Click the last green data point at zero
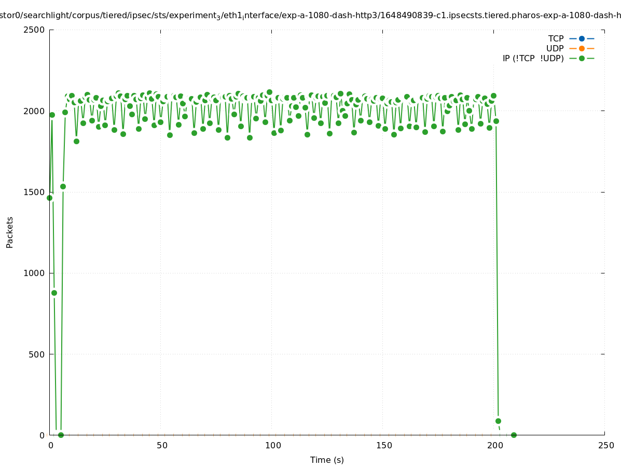 tap(514, 435)
